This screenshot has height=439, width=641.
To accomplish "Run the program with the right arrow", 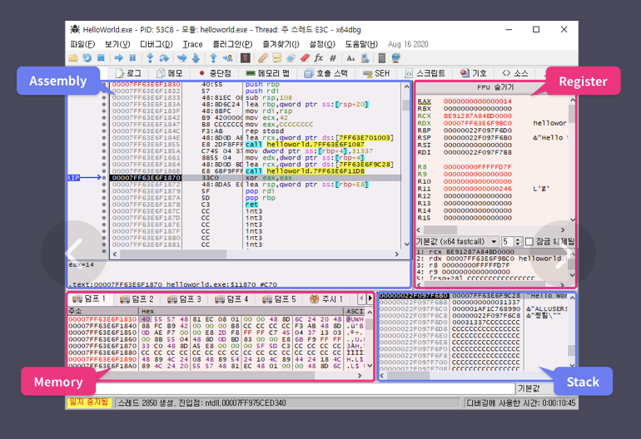I will point(118,58).
